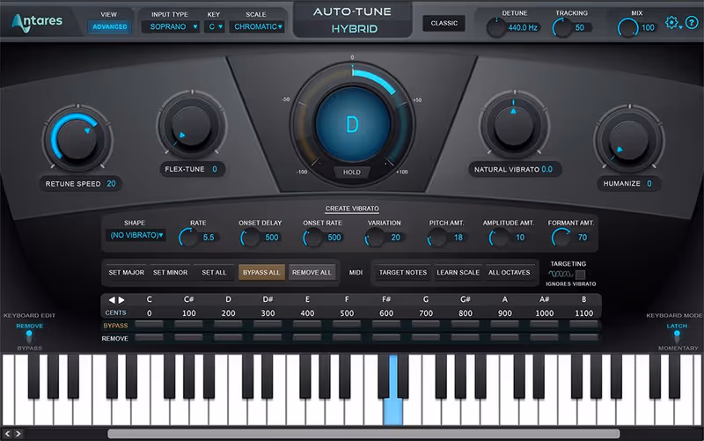Click the right octave arrow beside CENTS
Viewport: 704px width, 441px height.
click(x=121, y=299)
